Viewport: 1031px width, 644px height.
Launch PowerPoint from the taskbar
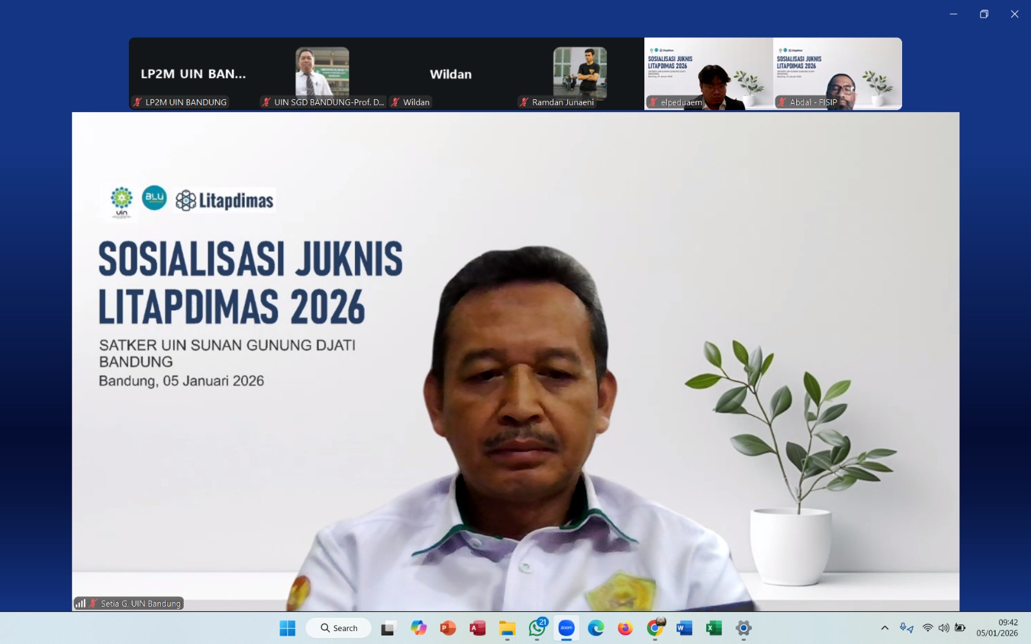(x=448, y=628)
